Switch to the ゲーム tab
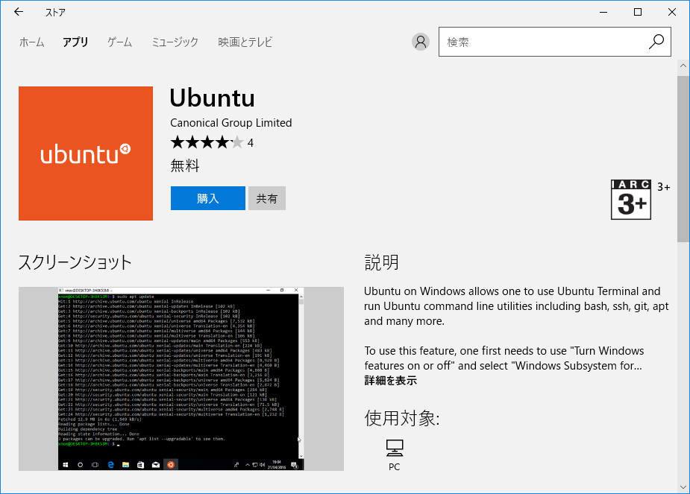 coord(119,42)
